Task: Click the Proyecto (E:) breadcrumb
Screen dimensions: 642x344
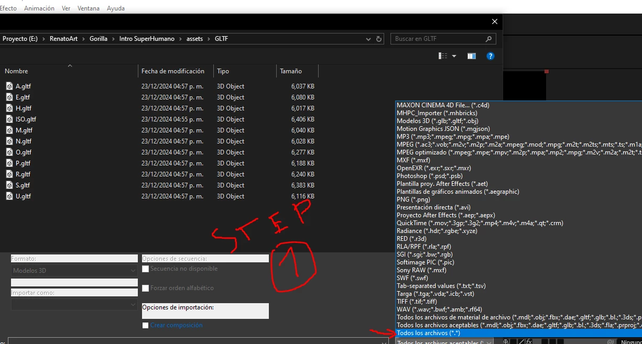Action: (x=20, y=39)
